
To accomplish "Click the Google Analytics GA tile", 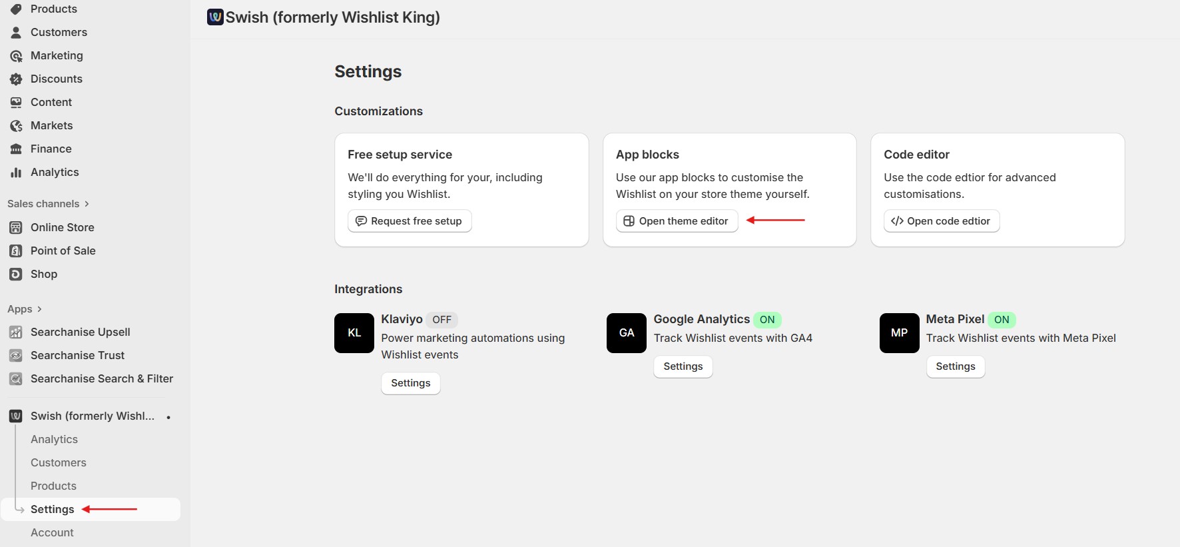I will (627, 333).
